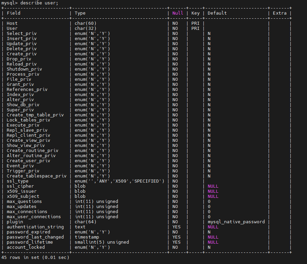
Task: Select the 'x509_issuer' field
Action: click(x=21, y=191)
